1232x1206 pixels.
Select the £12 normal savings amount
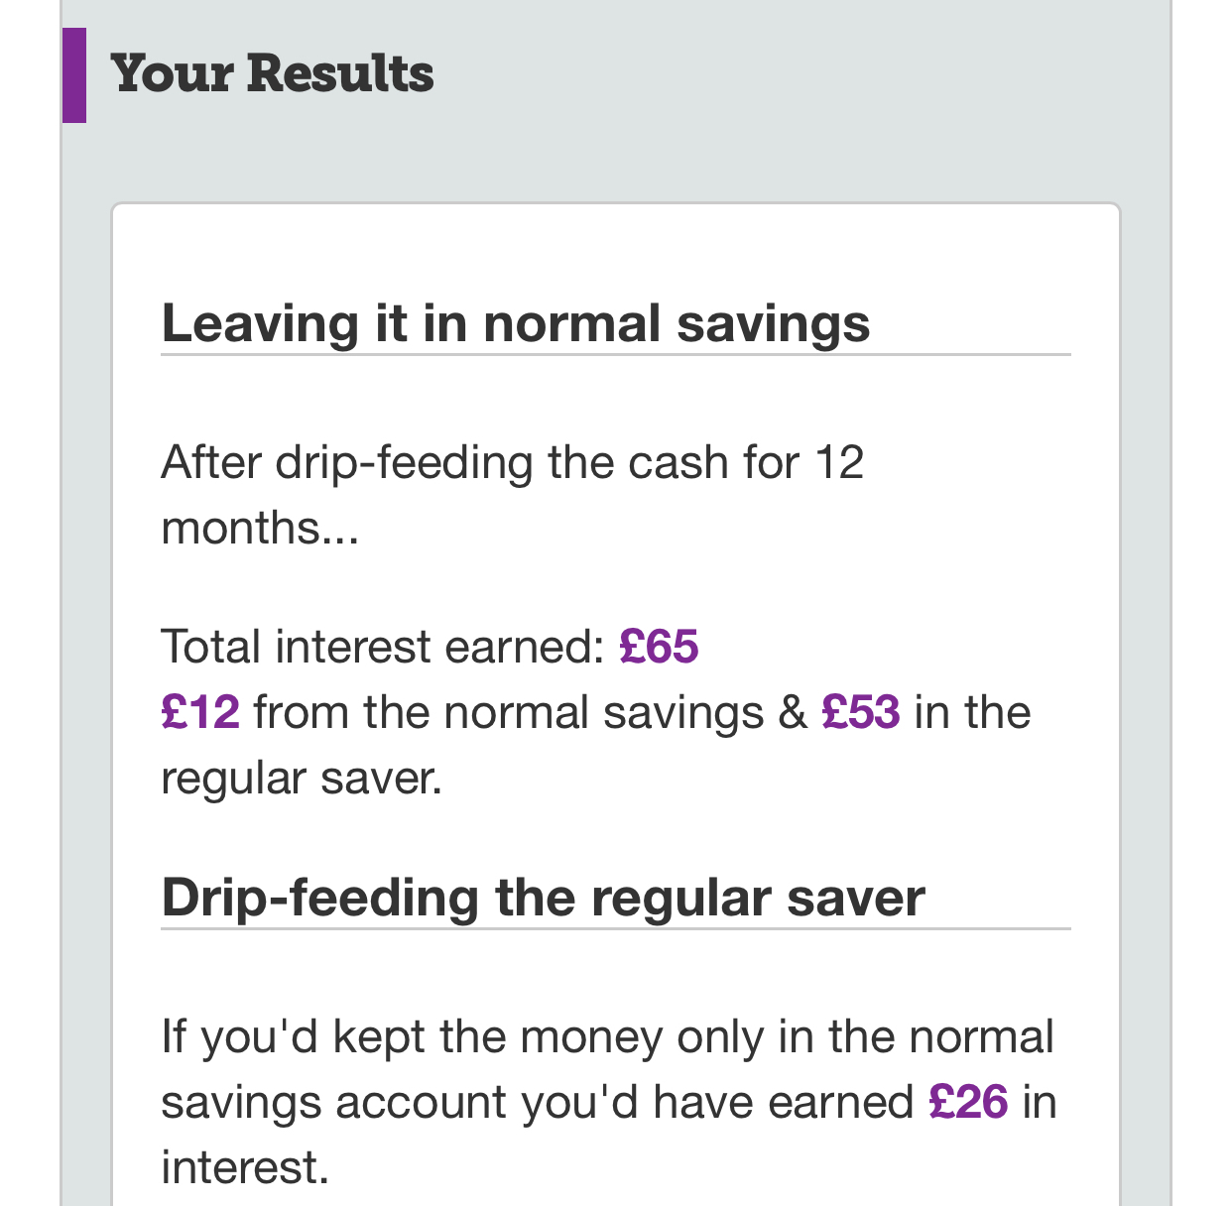tap(200, 712)
